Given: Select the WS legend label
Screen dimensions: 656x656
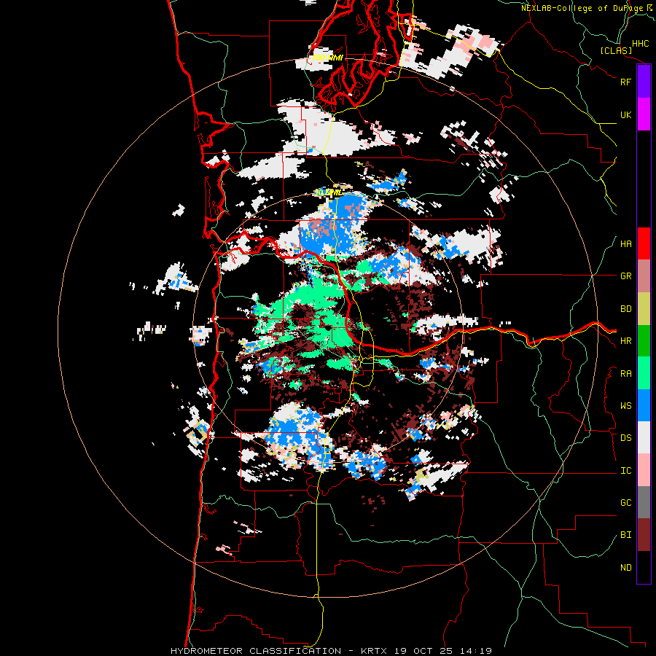Looking at the screenshot, I should click(625, 406).
